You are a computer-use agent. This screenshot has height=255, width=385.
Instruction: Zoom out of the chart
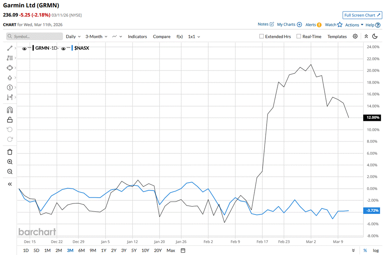pyautogui.click(x=9, y=172)
